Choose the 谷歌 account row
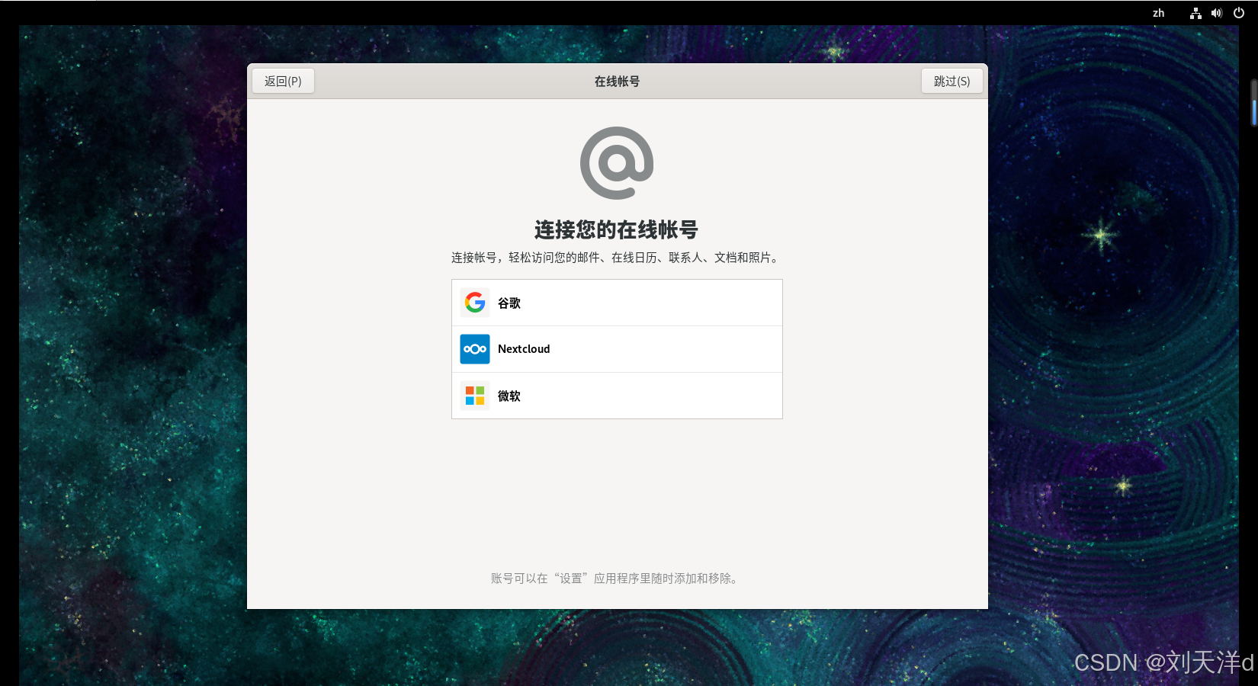This screenshot has width=1258, height=686. pos(617,303)
